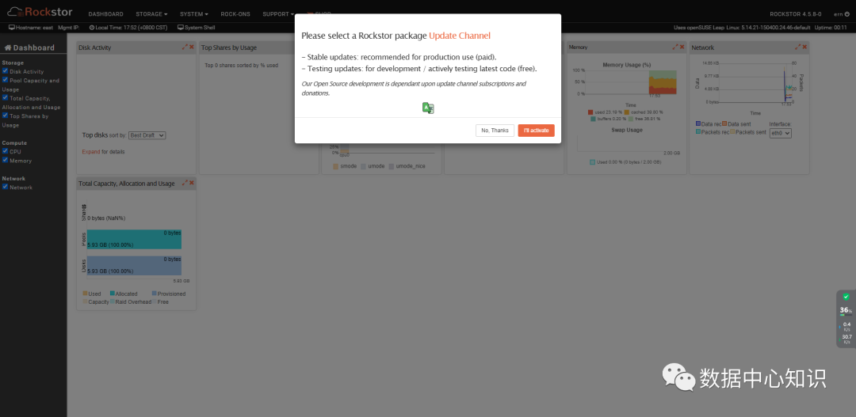The image size is (856, 417).
Task: Click the green shield icon in side widget
Action: (x=846, y=297)
